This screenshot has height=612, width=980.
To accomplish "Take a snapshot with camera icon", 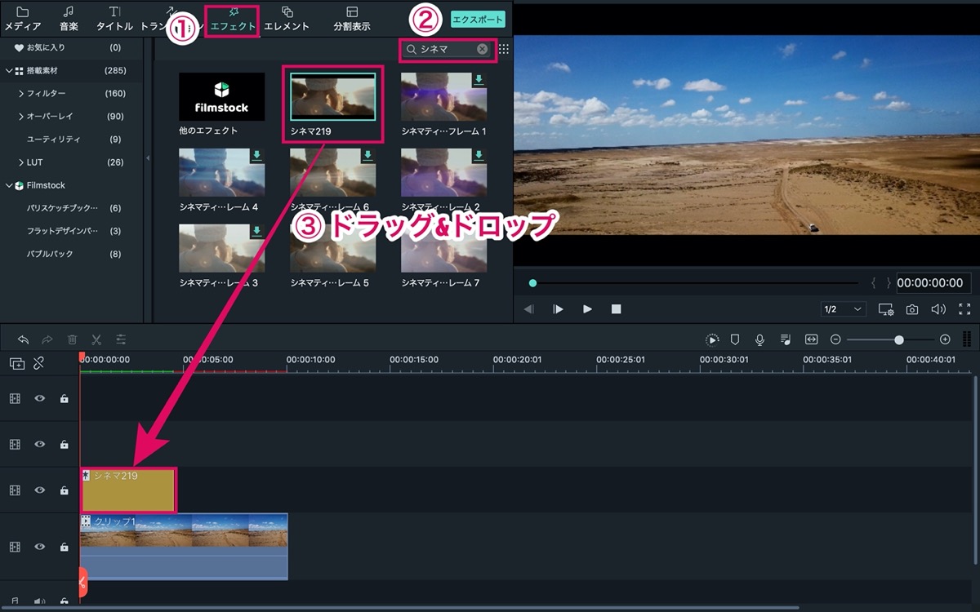I will coord(912,309).
